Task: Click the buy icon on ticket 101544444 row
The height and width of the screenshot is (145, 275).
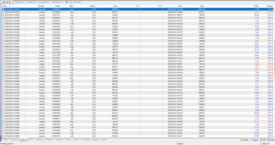Action: 3,12
